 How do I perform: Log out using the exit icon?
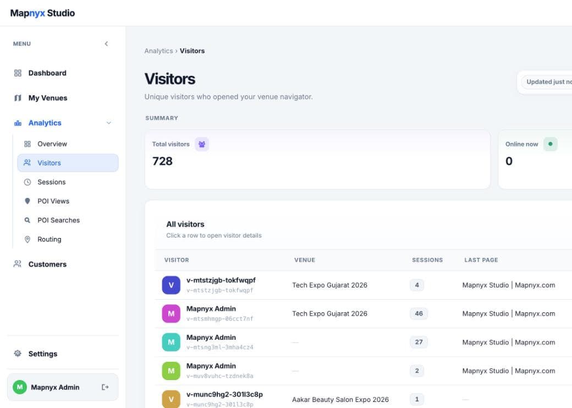point(105,387)
